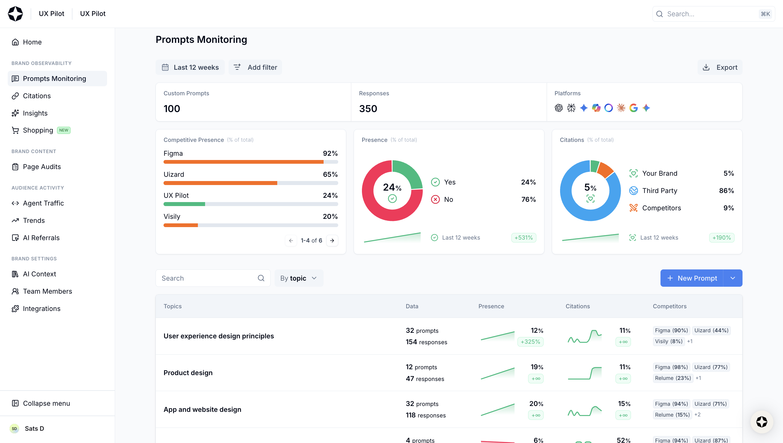This screenshot has width=783, height=443.
Task: Expand the New Prompt split arrow
Action: 733,278
